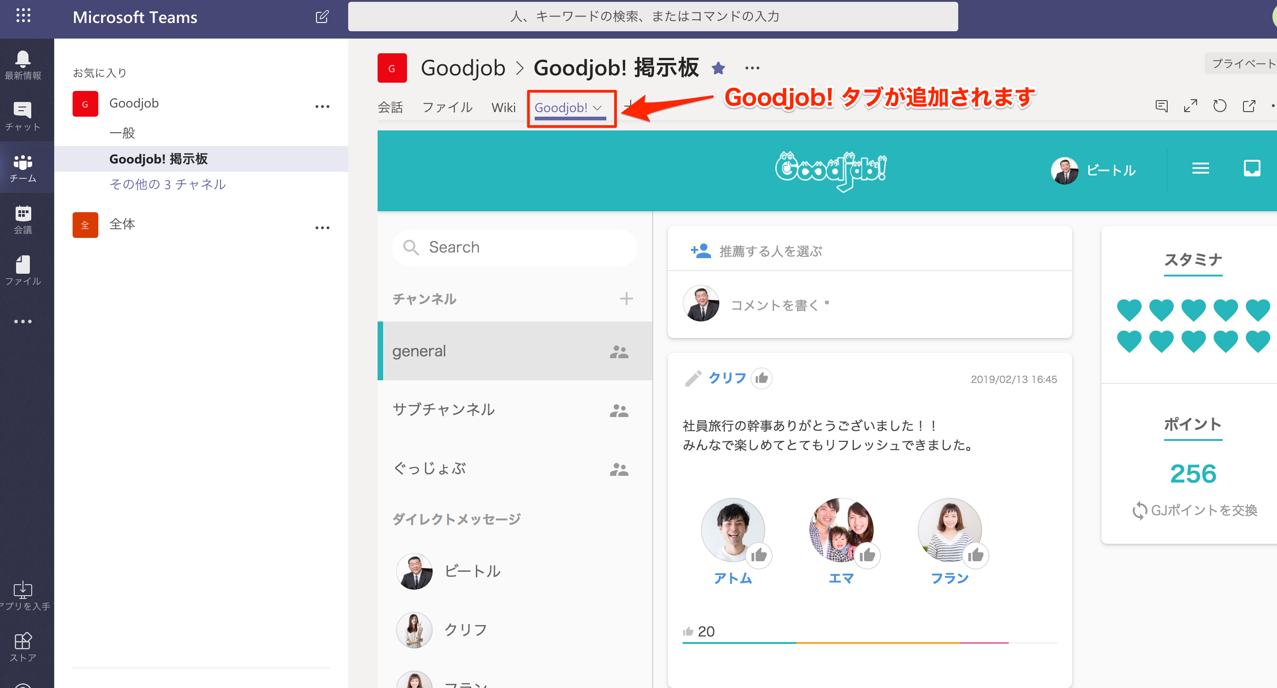Open フラン profile name link
This screenshot has width=1277, height=688.
[950, 578]
